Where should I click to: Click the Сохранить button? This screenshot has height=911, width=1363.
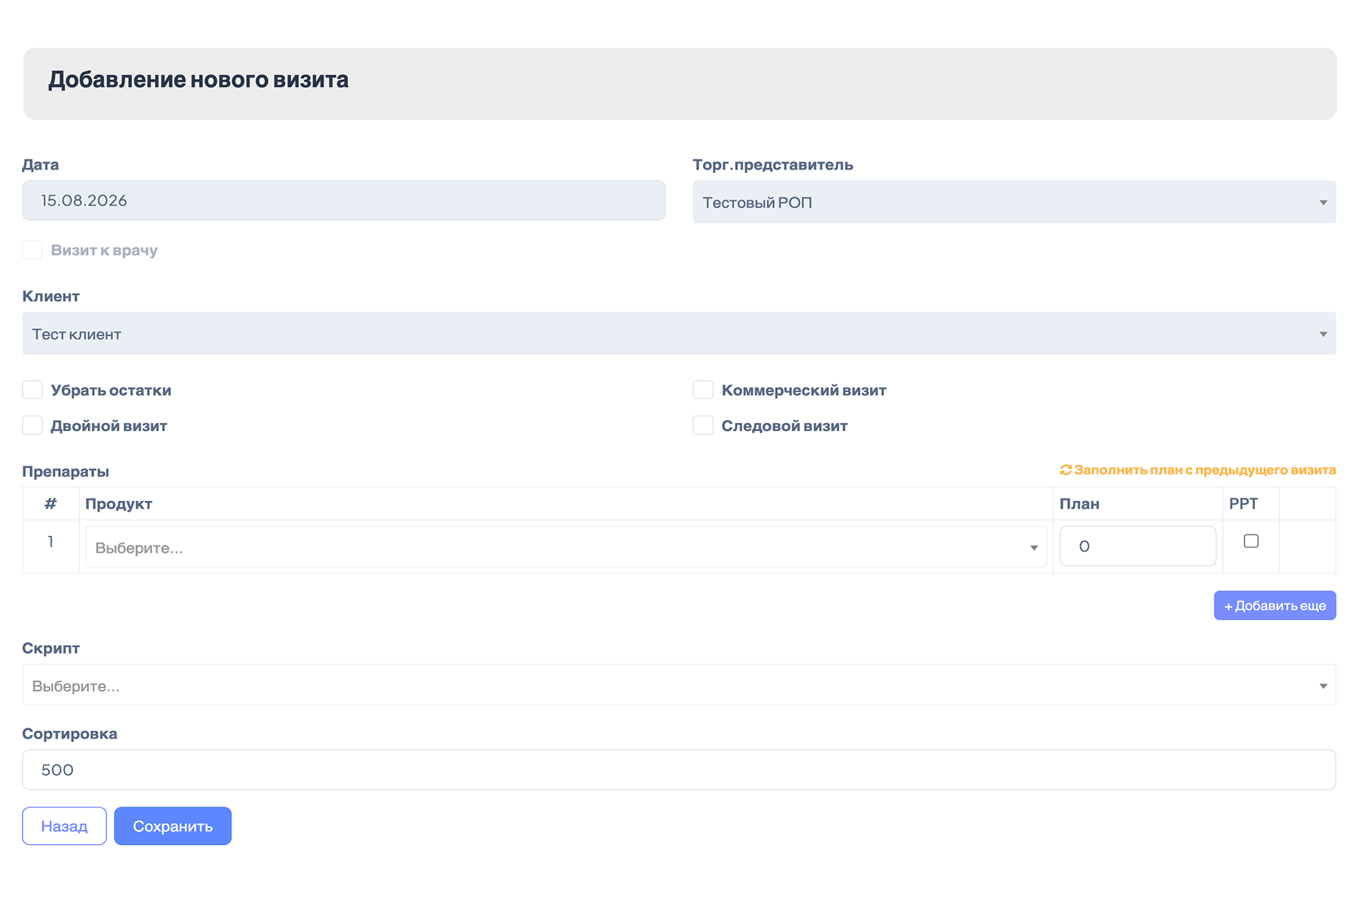[173, 826]
